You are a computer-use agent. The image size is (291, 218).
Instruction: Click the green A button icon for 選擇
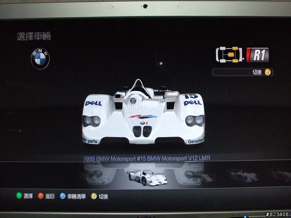[x=19, y=195]
